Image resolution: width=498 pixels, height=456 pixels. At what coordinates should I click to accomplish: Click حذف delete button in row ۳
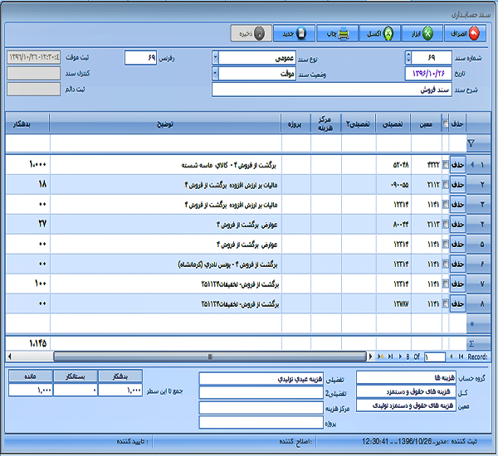(457, 204)
